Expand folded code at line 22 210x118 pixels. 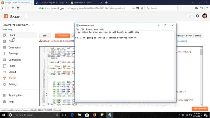click(x=46, y=94)
